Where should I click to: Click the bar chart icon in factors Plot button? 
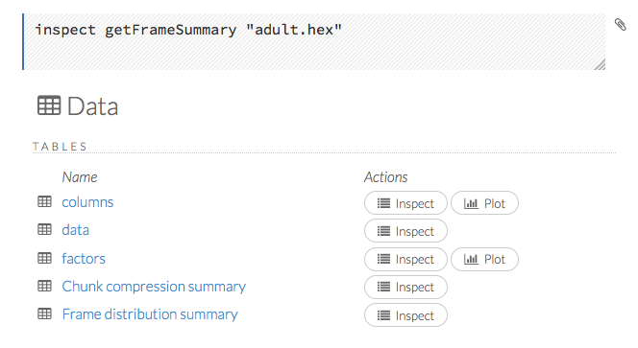pos(471,259)
